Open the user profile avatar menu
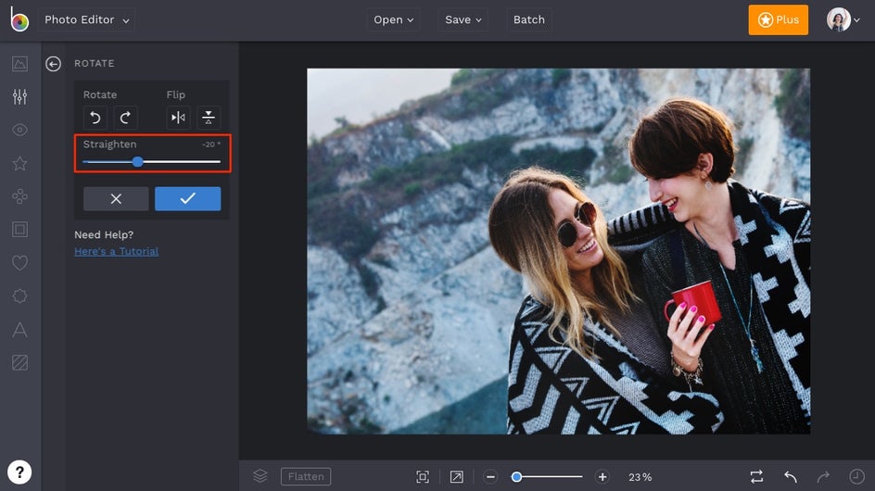 pos(843,20)
